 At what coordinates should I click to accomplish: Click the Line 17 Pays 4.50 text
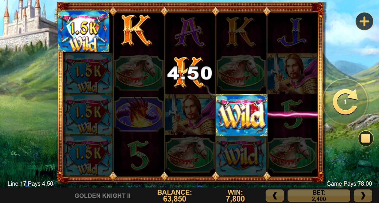(30, 184)
